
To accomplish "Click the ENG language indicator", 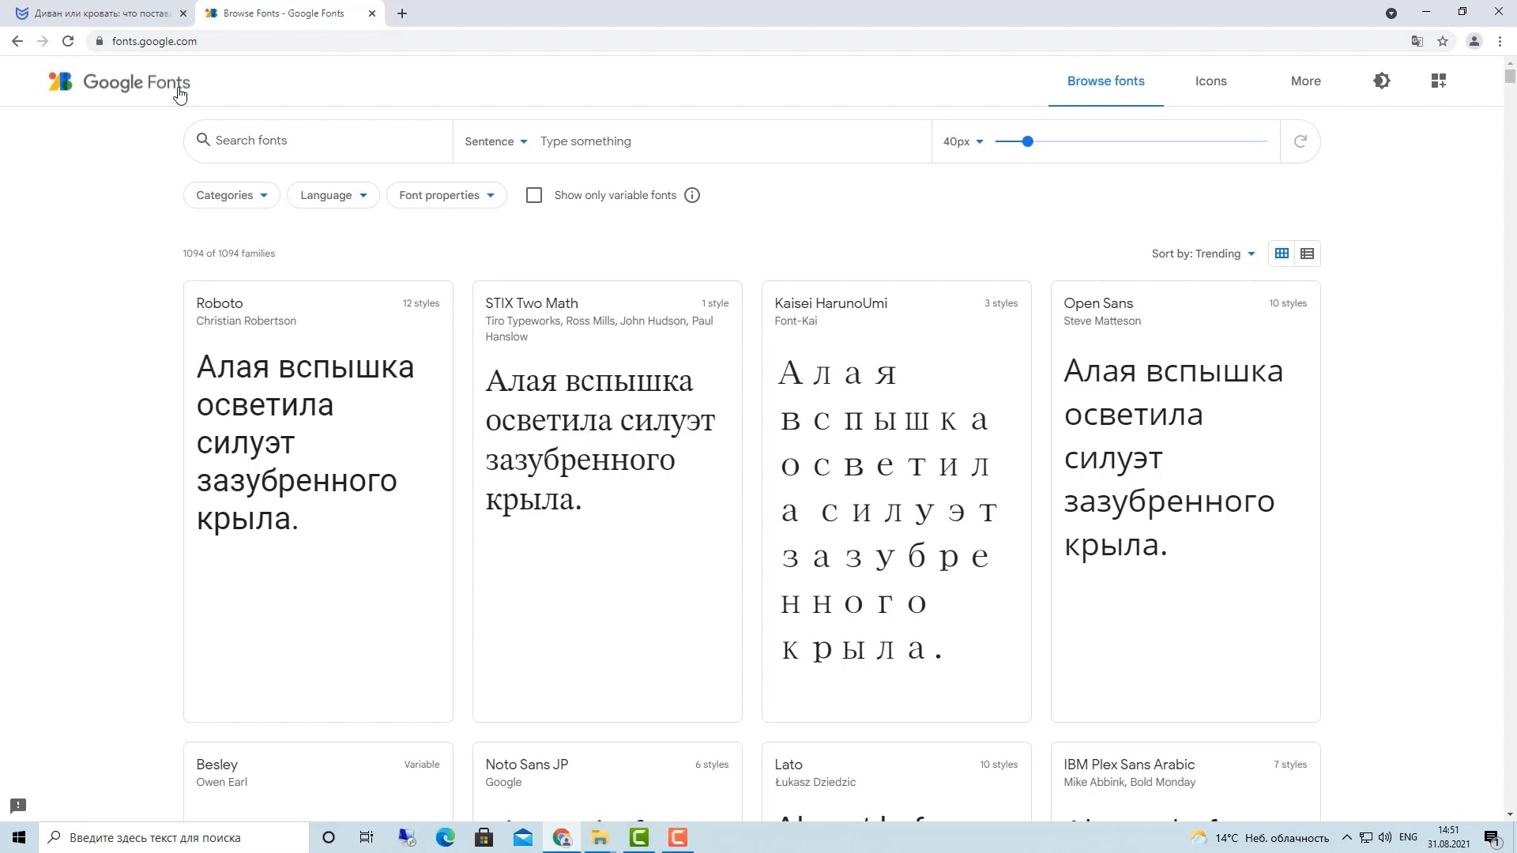I will pos(1408,837).
